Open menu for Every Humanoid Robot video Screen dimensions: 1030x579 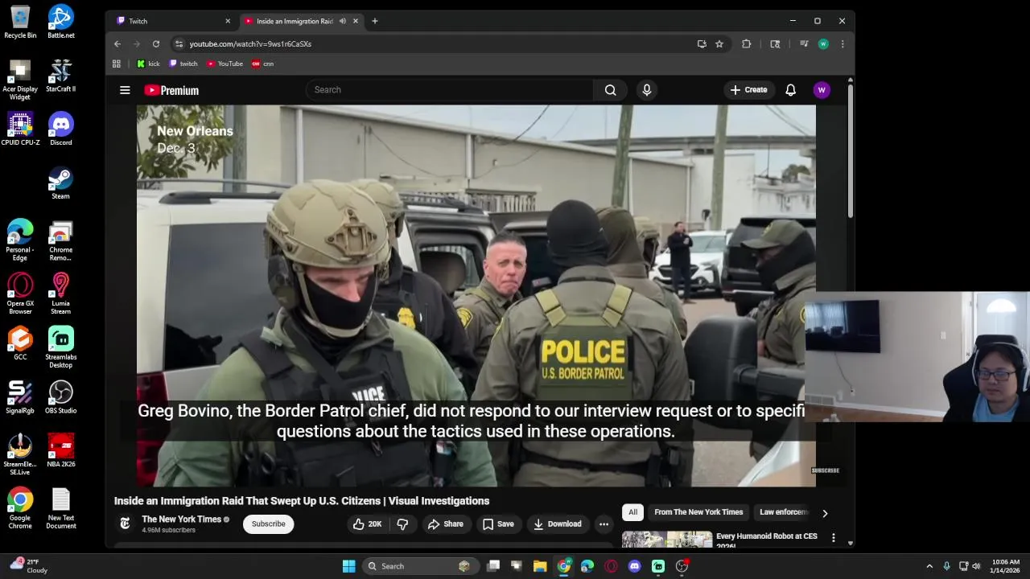[x=833, y=538]
